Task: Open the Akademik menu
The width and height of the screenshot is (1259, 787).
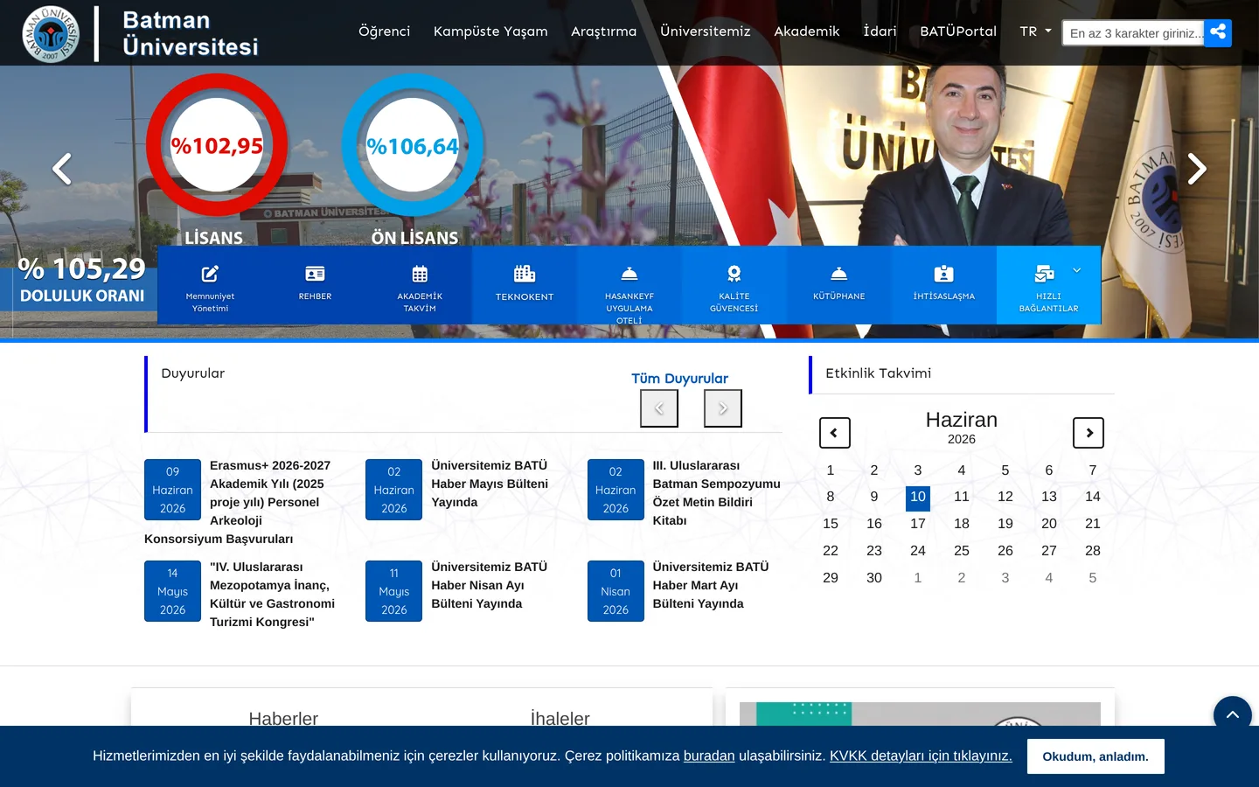Action: [807, 31]
